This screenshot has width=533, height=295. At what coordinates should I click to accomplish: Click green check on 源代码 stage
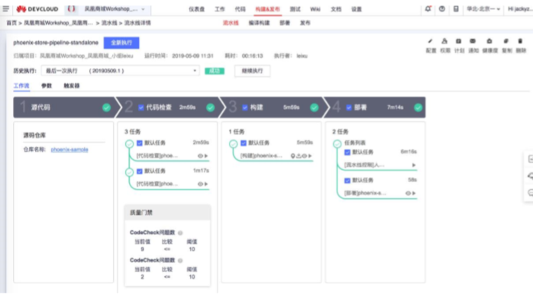pyautogui.click(x=106, y=107)
